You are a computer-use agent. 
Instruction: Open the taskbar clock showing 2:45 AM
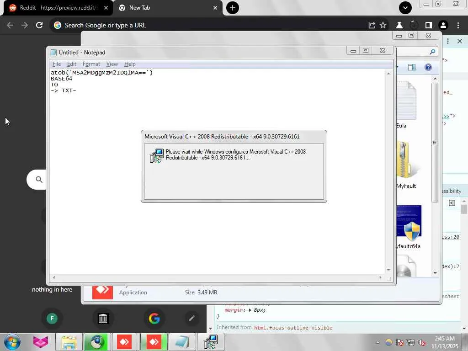(445, 342)
